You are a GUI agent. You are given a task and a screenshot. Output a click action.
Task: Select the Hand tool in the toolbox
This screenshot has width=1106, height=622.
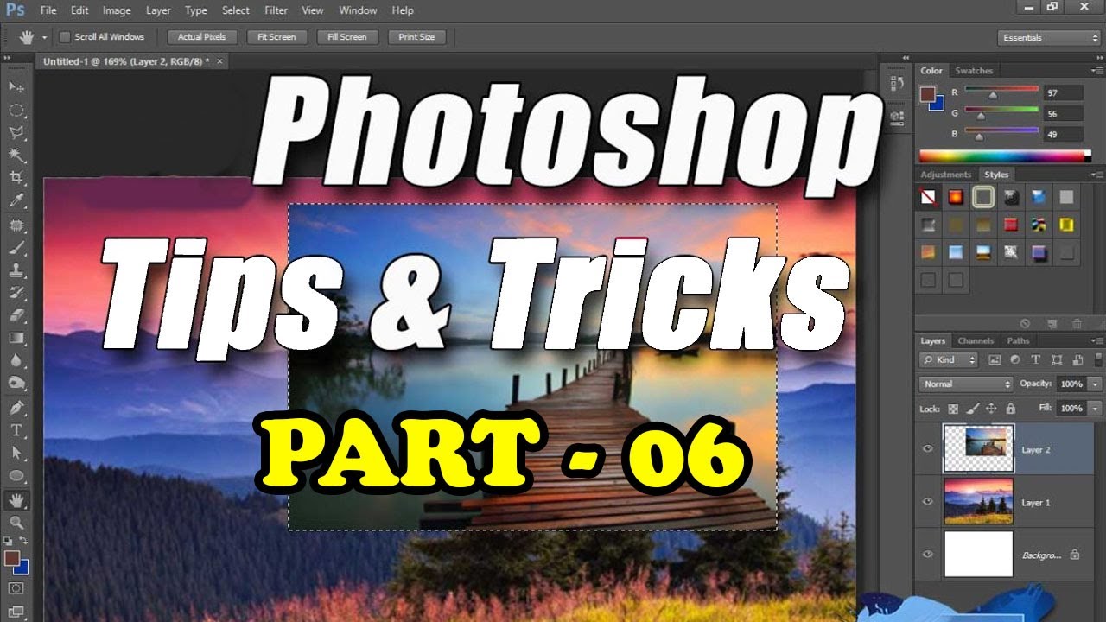coord(16,500)
